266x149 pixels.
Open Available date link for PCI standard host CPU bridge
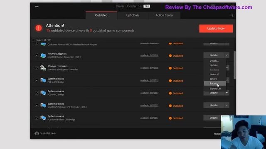[149, 118]
